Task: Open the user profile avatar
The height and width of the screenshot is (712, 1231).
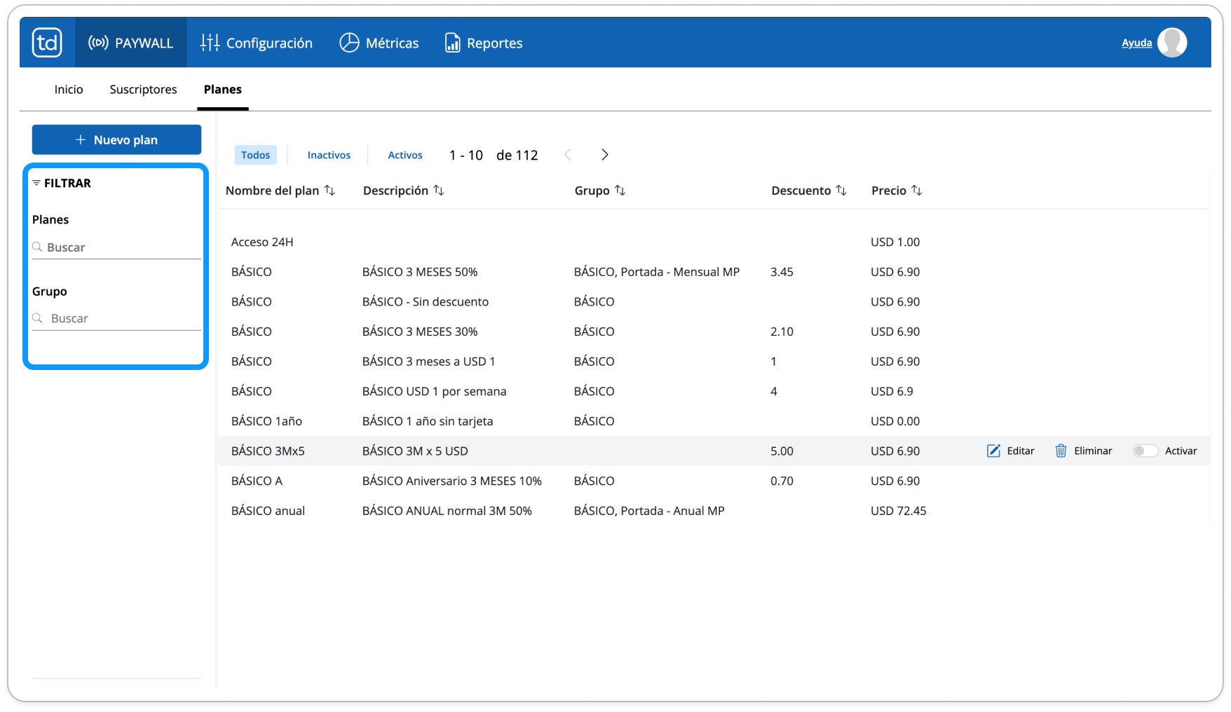Action: [x=1172, y=43]
